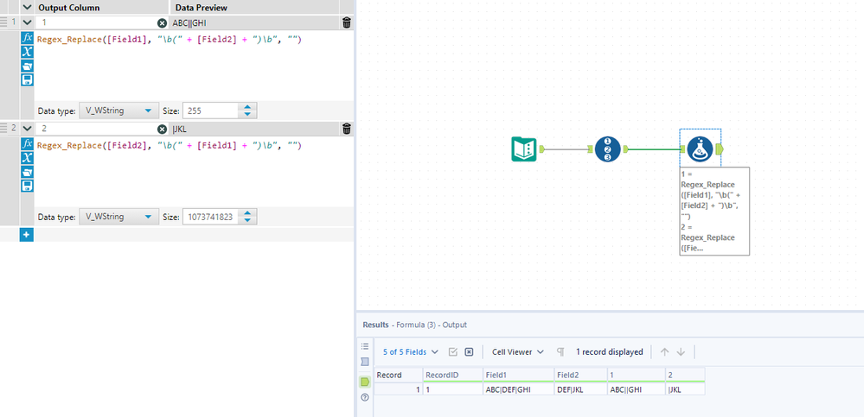This screenshot has height=417, width=864.
Task: Open saved expressions folder for expression 1
Action: pyautogui.click(x=27, y=66)
